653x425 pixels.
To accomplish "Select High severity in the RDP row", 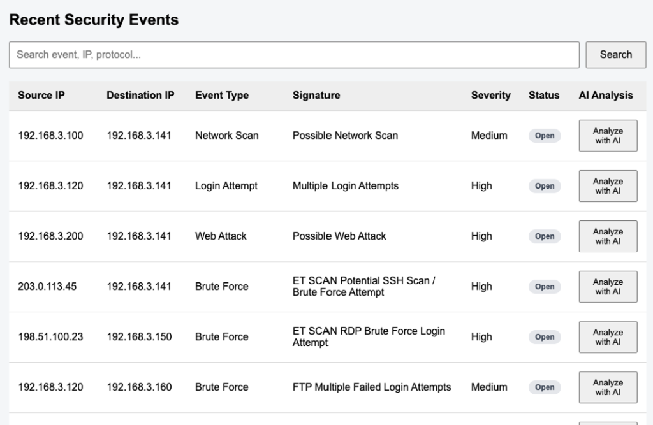I will [x=481, y=337].
